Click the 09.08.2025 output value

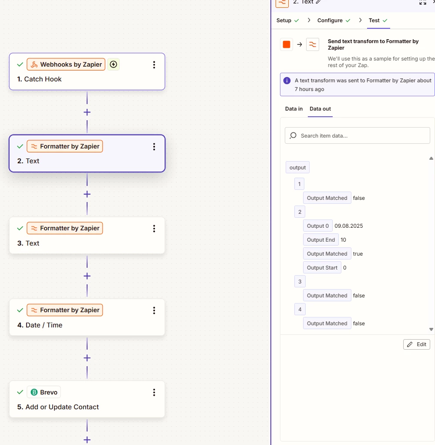(349, 226)
